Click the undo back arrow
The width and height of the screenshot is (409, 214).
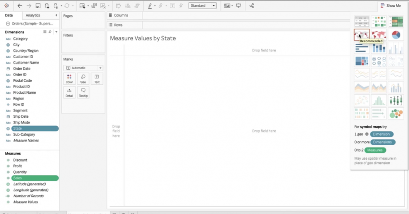point(19,6)
